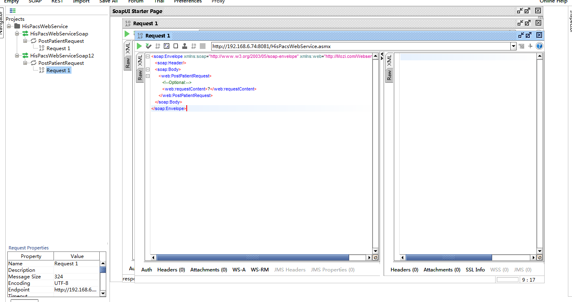
Task: Click Save All in top toolbar
Action: click(108, 2)
